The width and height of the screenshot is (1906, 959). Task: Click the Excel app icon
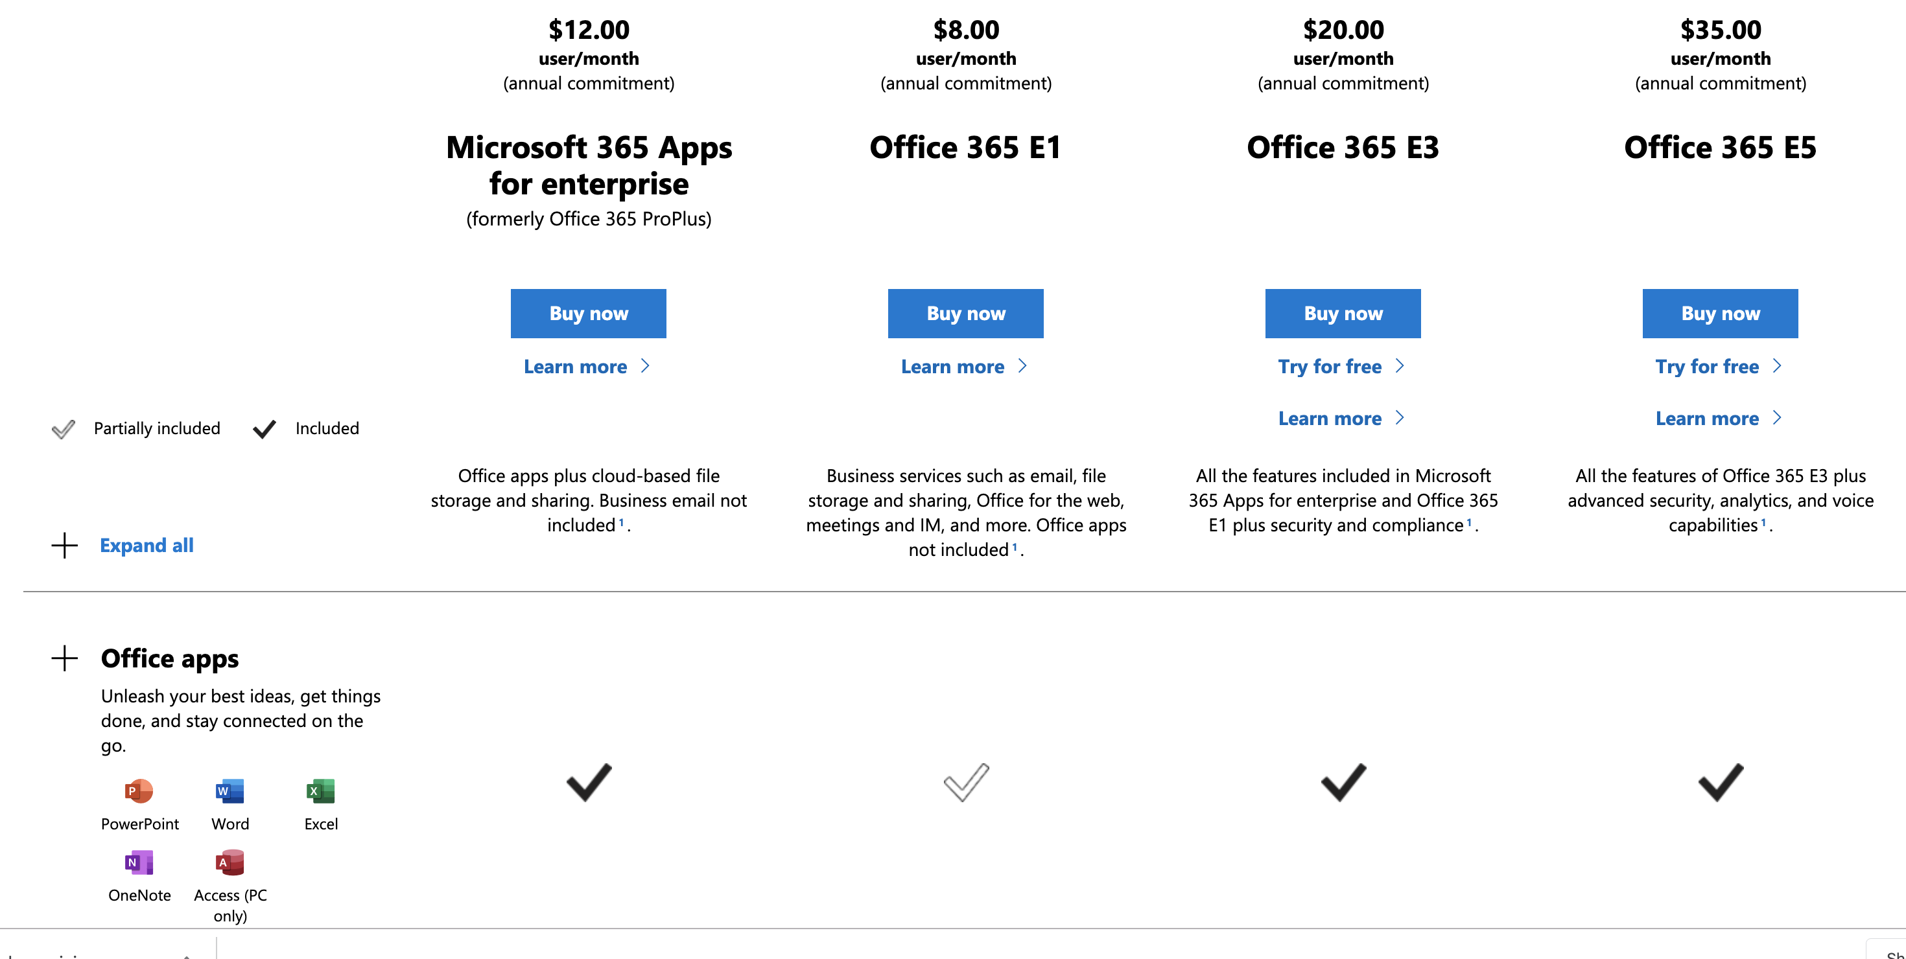(320, 791)
